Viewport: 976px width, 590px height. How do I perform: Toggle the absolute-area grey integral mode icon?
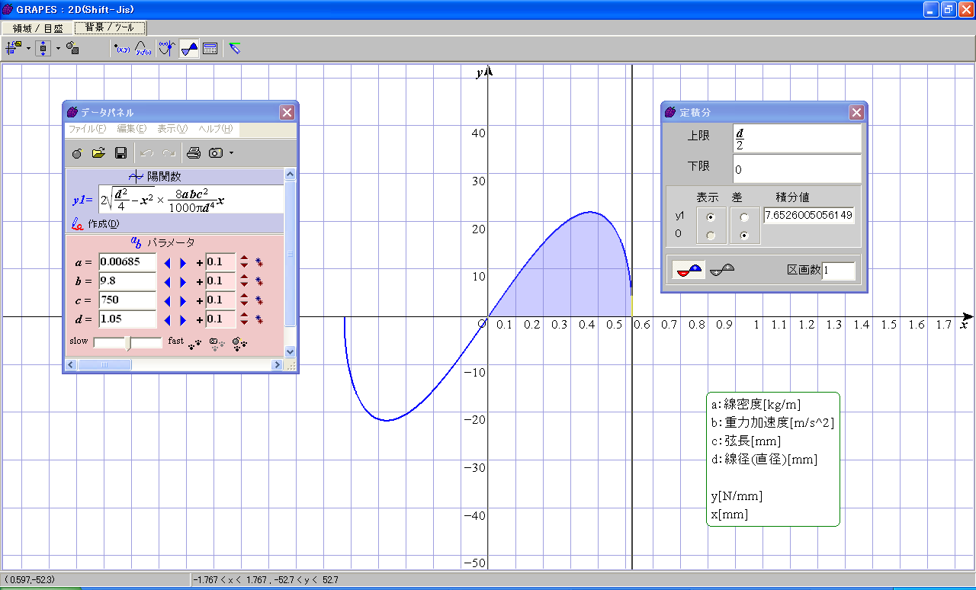[x=721, y=270]
